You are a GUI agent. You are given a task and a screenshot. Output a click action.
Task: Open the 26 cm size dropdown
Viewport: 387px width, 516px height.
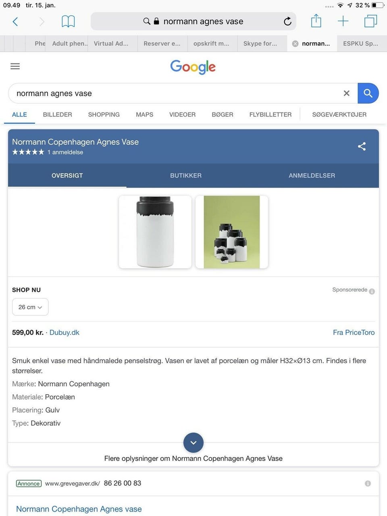tap(30, 307)
